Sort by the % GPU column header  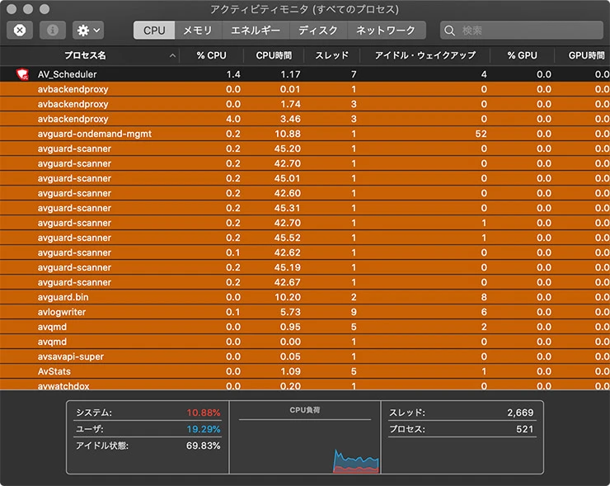pos(523,55)
